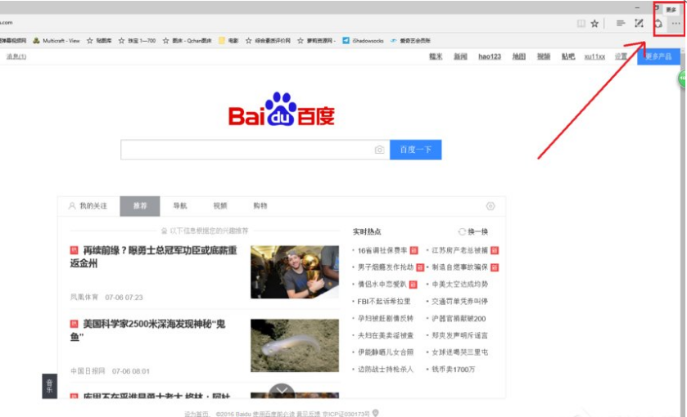Open the Share icon in Edge toolbar
Image resolution: width=687 pixels, height=417 pixels.
(658, 24)
